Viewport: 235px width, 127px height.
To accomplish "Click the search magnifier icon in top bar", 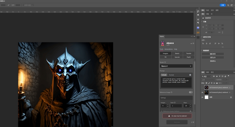I will coord(228,5).
